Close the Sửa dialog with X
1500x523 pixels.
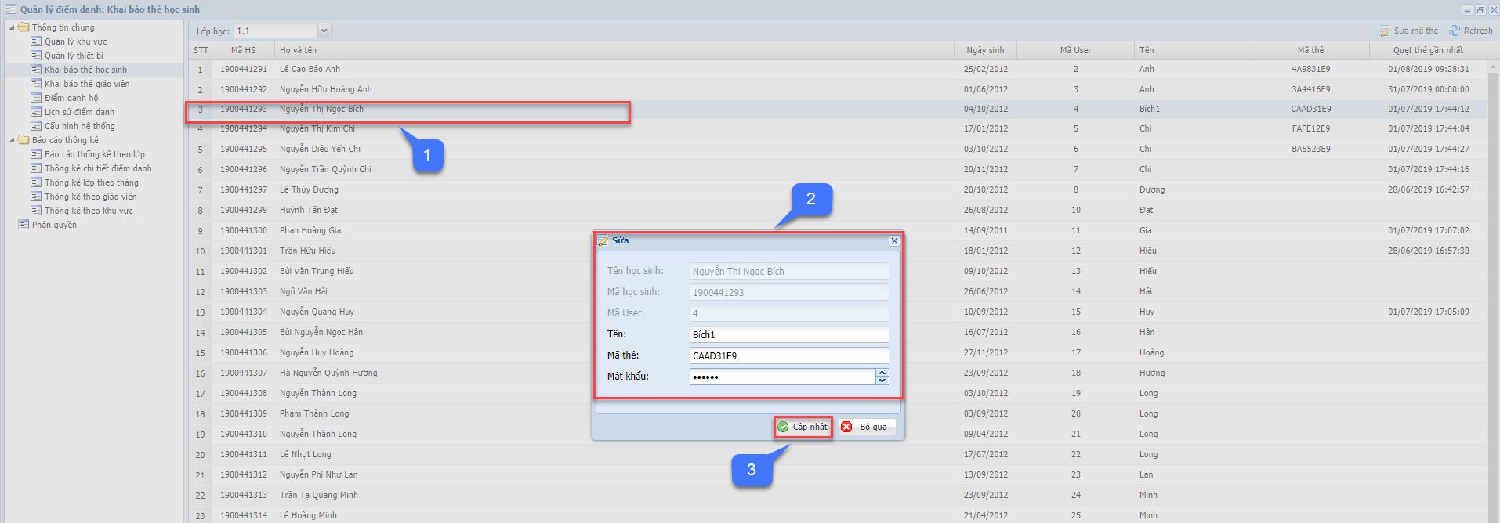click(894, 241)
